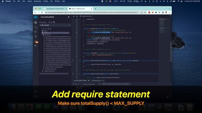Screen dimensions: 202x113
Task: Close the OpenZeppelin Contracts Wizard tab
Action: (66, 9)
